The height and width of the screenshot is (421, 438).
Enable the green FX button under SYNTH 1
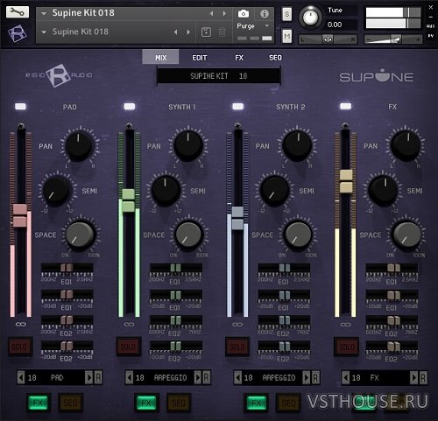pos(146,403)
